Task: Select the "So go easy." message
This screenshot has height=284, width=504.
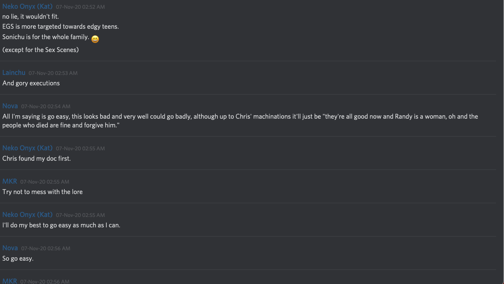Action: tap(18, 259)
